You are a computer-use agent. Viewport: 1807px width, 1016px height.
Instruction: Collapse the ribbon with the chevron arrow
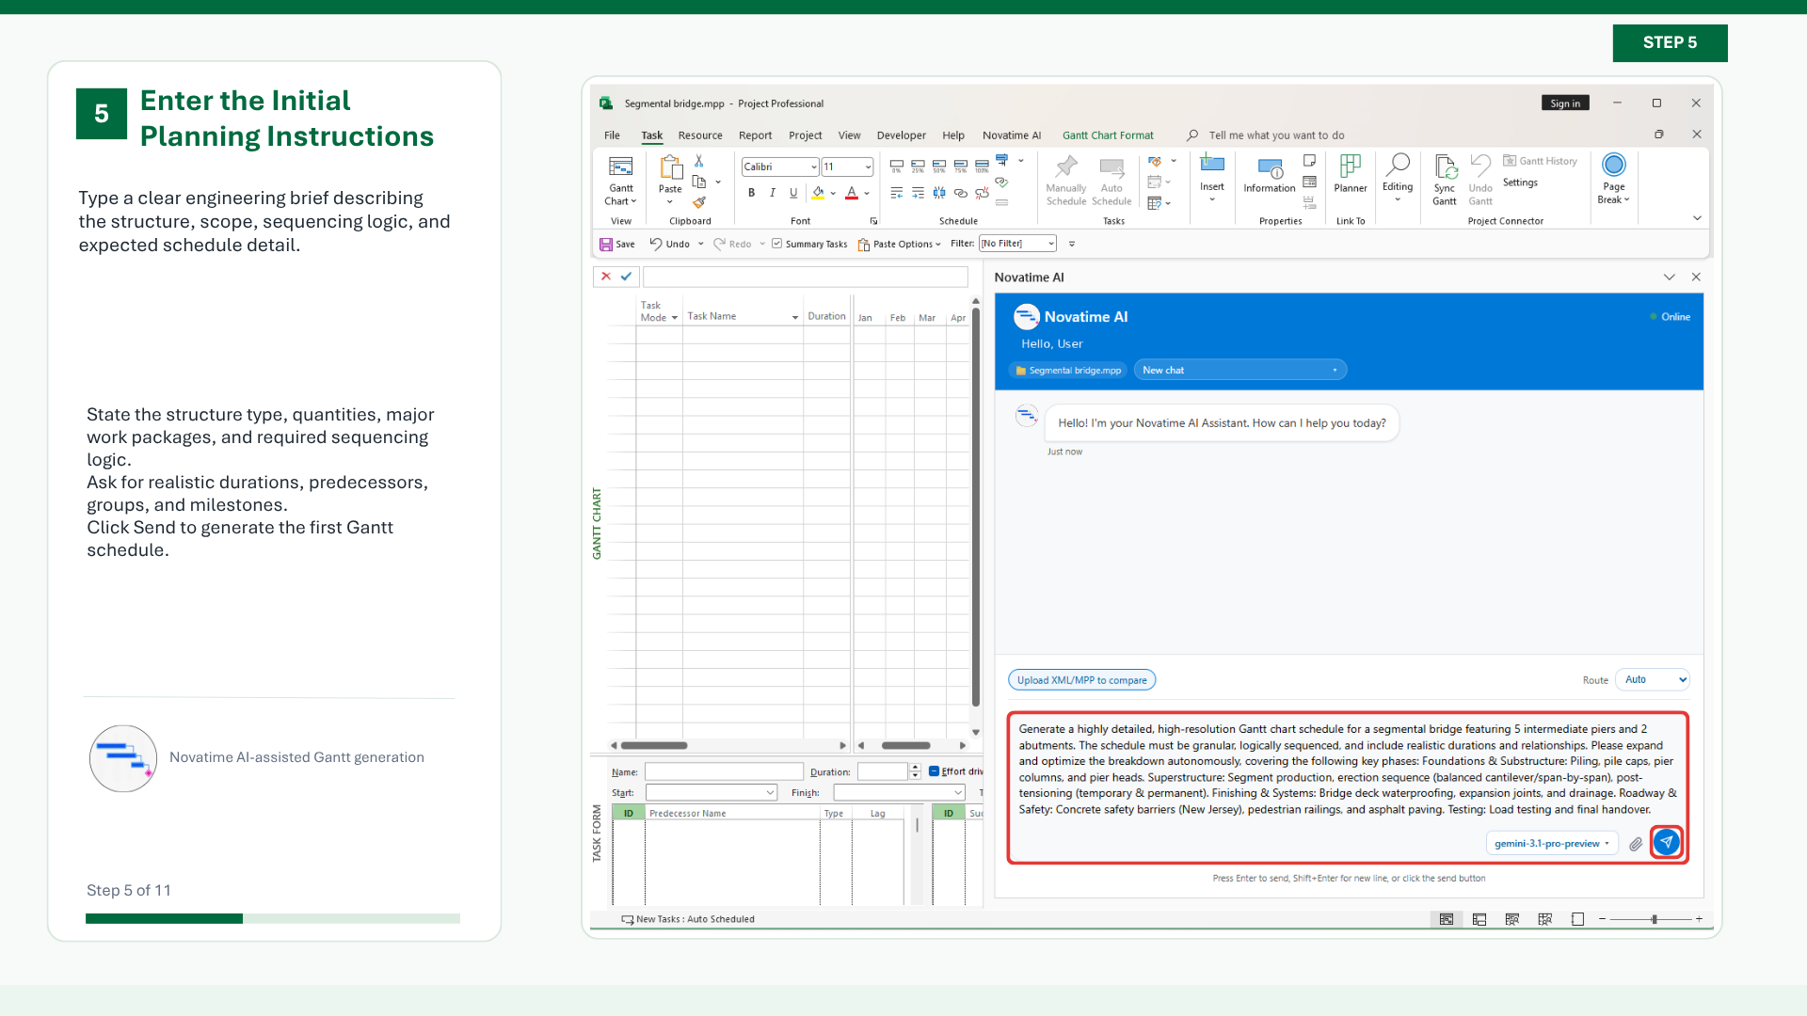[1697, 218]
